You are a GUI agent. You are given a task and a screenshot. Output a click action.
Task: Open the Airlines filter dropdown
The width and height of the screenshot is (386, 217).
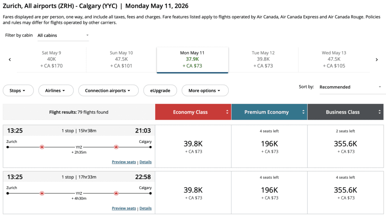[55, 91]
